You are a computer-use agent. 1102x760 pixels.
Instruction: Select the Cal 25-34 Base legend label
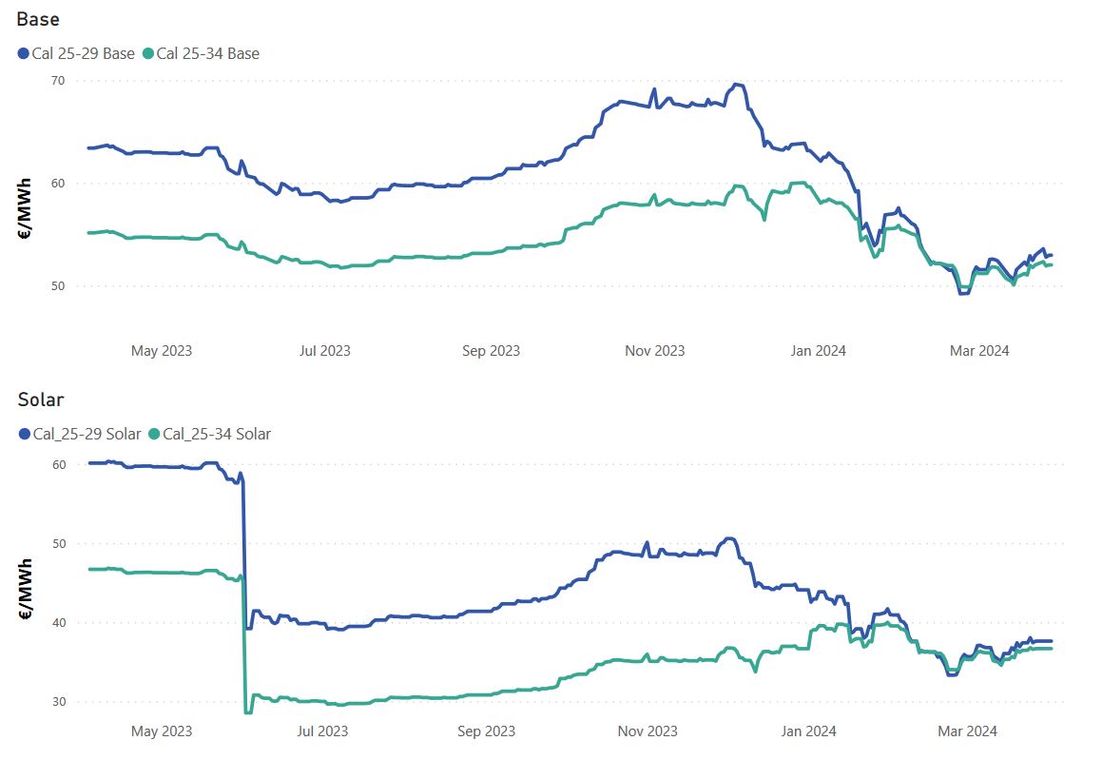[207, 54]
